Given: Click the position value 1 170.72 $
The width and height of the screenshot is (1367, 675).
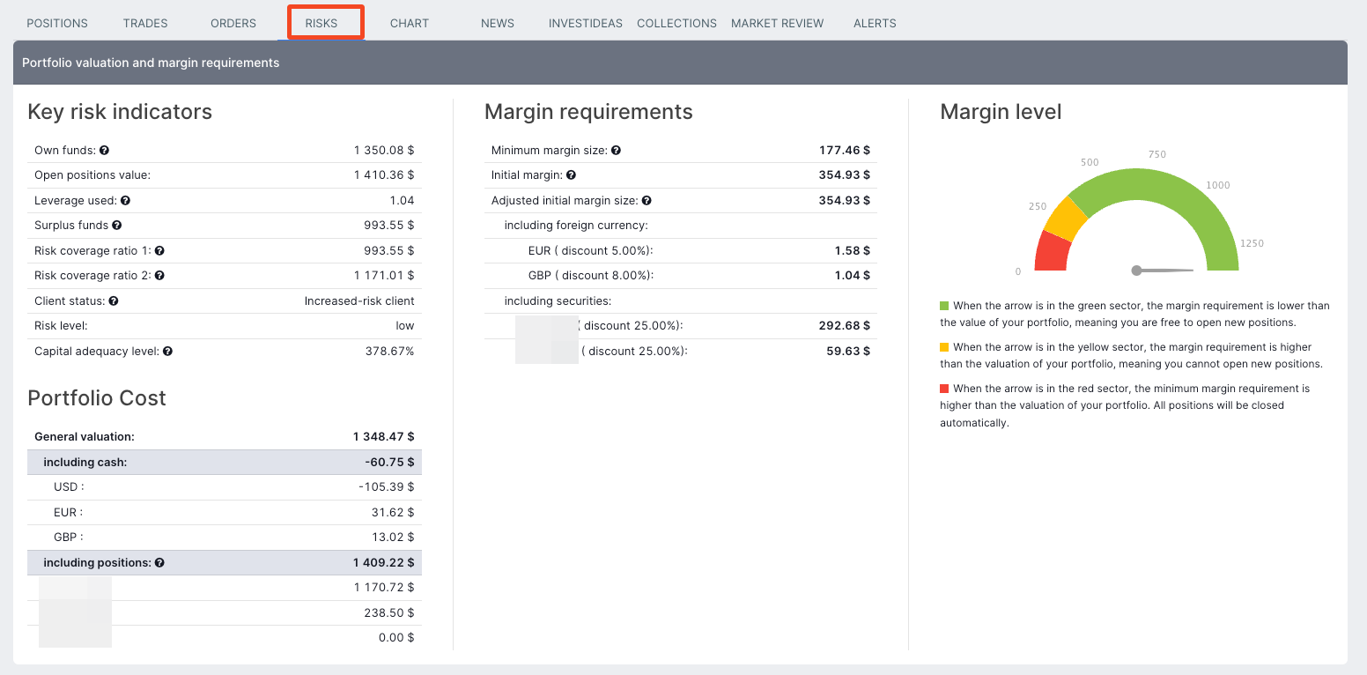Looking at the screenshot, I should click(x=384, y=588).
